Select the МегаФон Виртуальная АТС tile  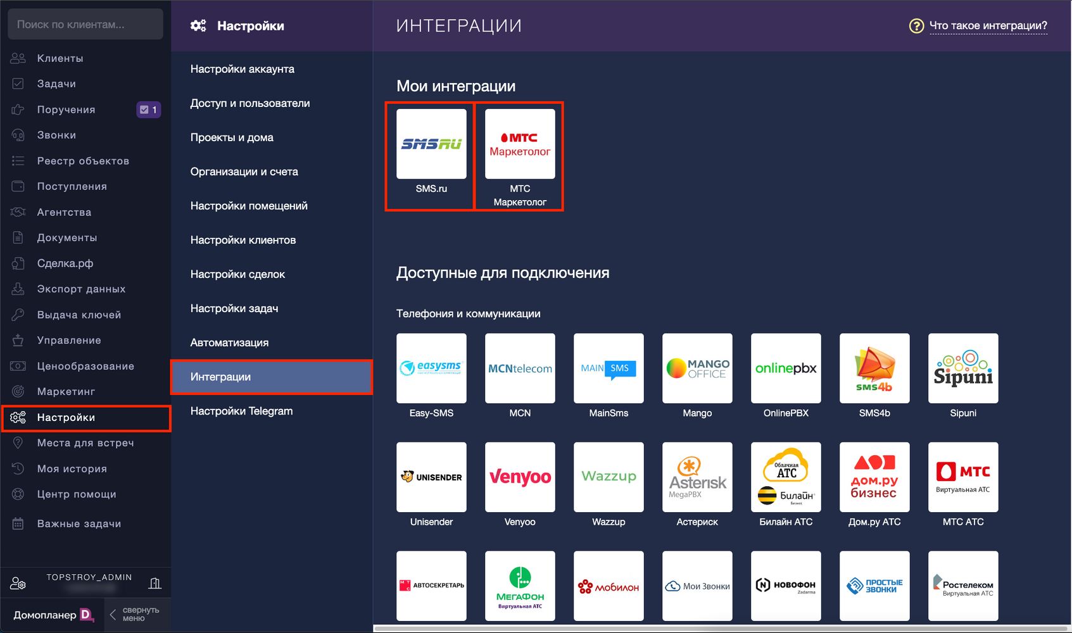click(520, 586)
